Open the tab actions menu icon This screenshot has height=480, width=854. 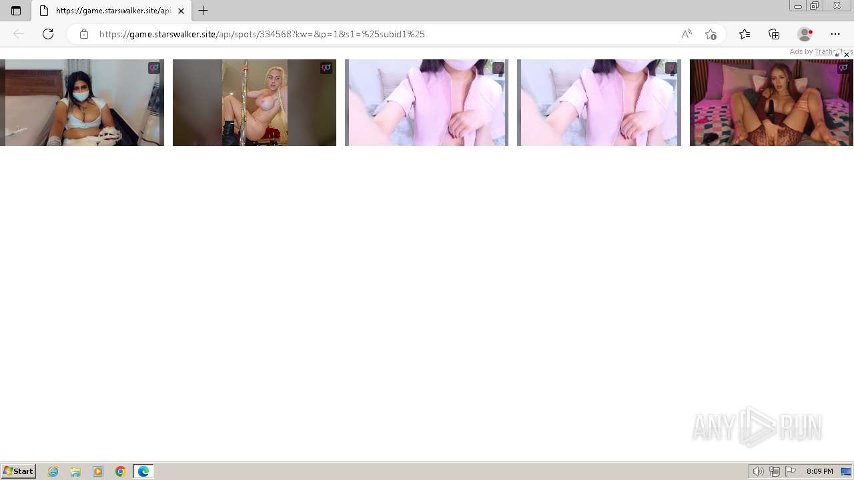16,11
